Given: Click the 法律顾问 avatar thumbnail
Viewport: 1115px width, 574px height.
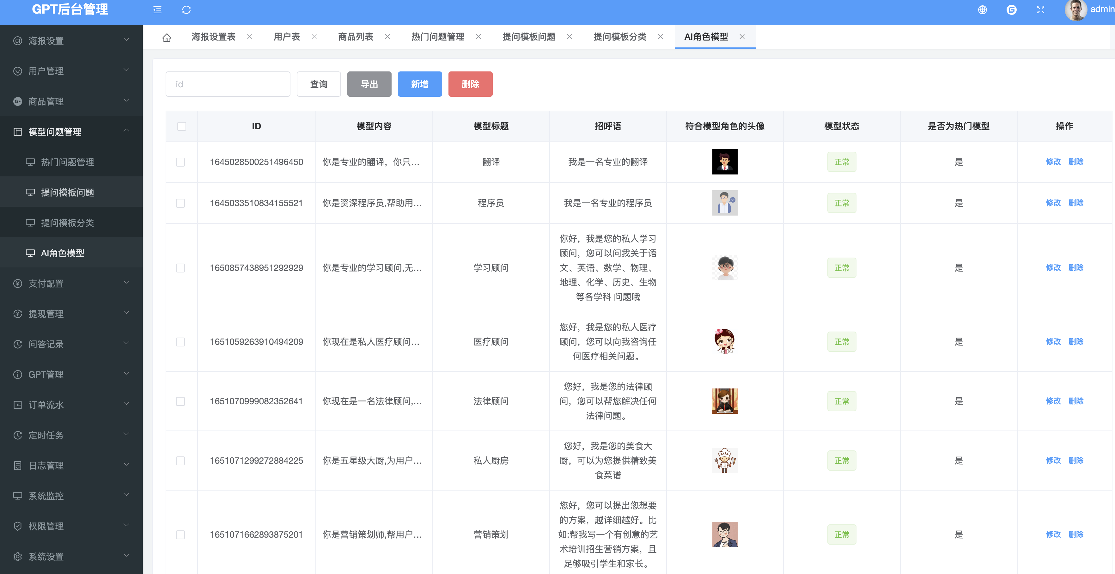Looking at the screenshot, I should (x=725, y=401).
